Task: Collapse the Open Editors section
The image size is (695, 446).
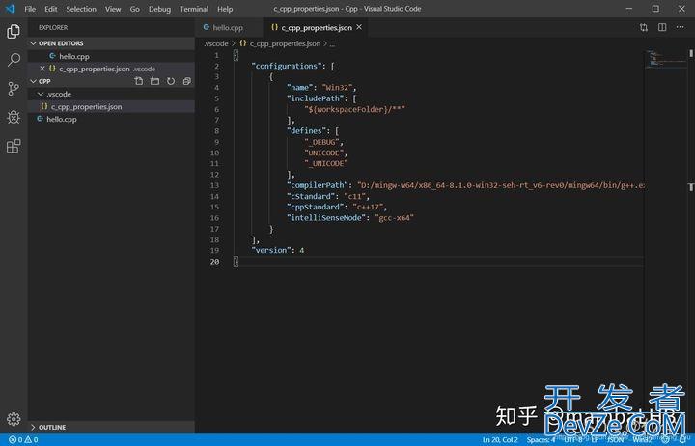Action: [x=33, y=43]
